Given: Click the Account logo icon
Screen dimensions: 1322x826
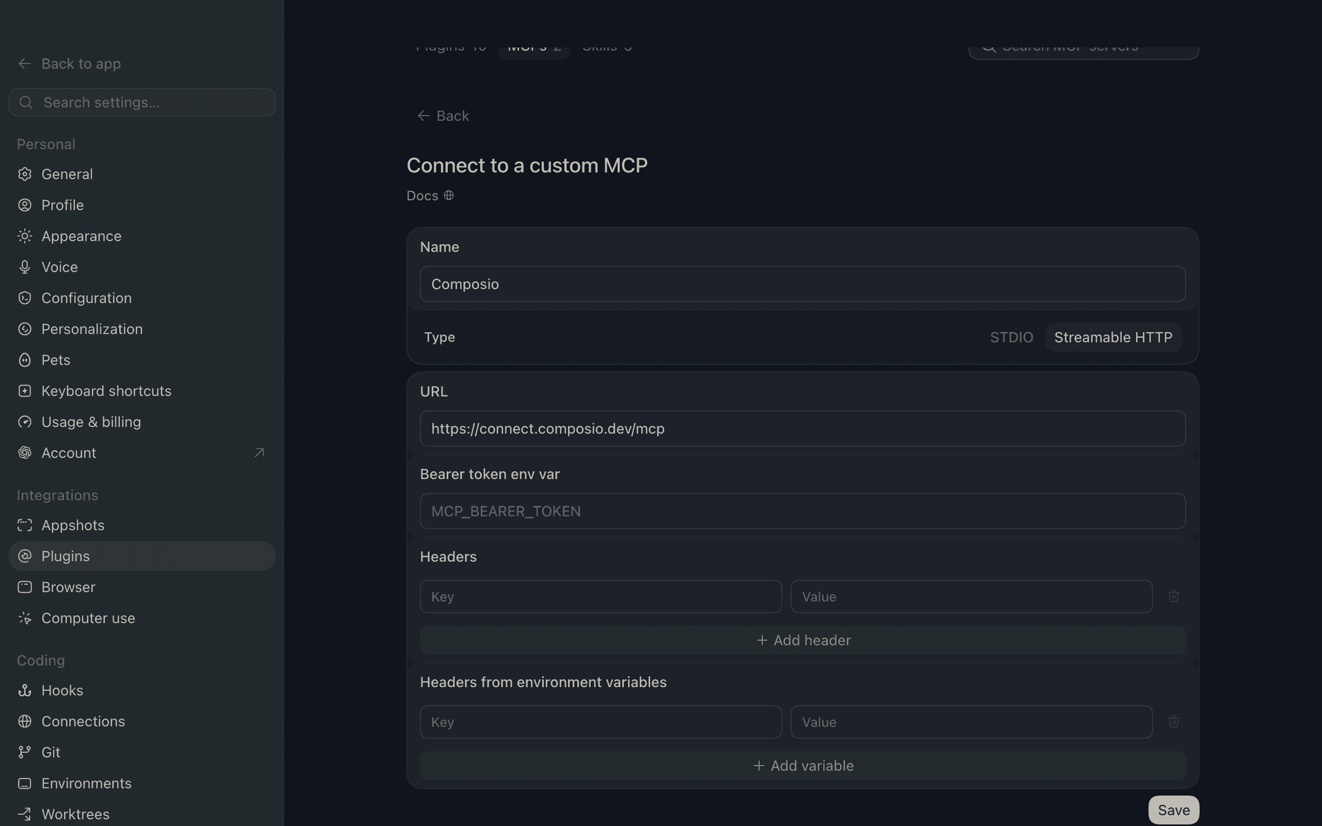Looking at the screenshot, I should (x=25, y=453).
